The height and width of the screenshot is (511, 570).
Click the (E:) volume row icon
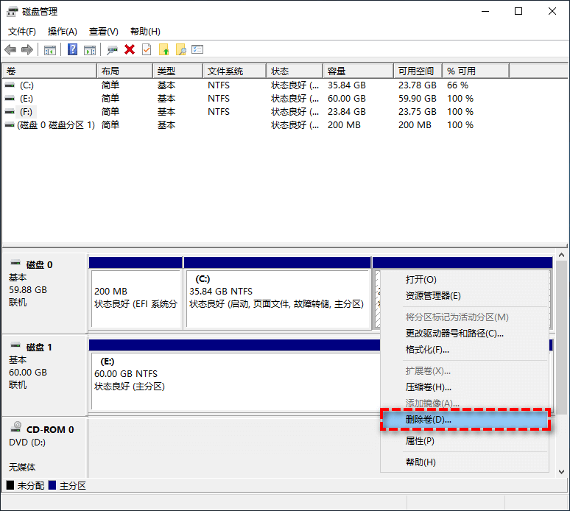click(10, 99)
